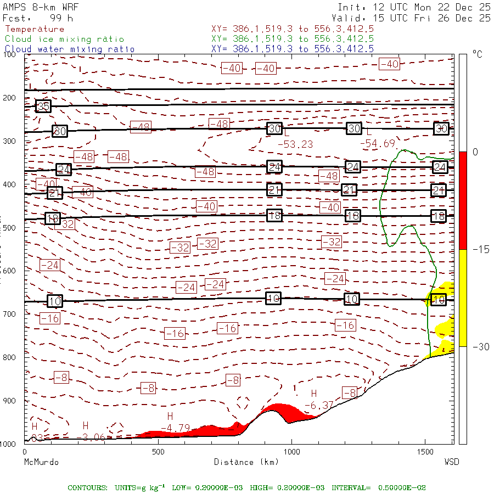Click the "900" pressure axis tick label
The height and width of the screenshot is (494, 494).
9,401
